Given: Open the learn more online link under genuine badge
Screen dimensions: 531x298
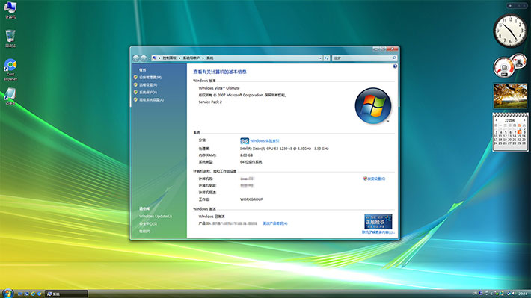Looking at the screenshot, I should (378, 232).
